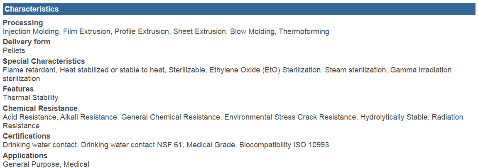
Task: Click Ethylene Oxide (EtO) Sterilization text
Action: click(x=265, y=70)
